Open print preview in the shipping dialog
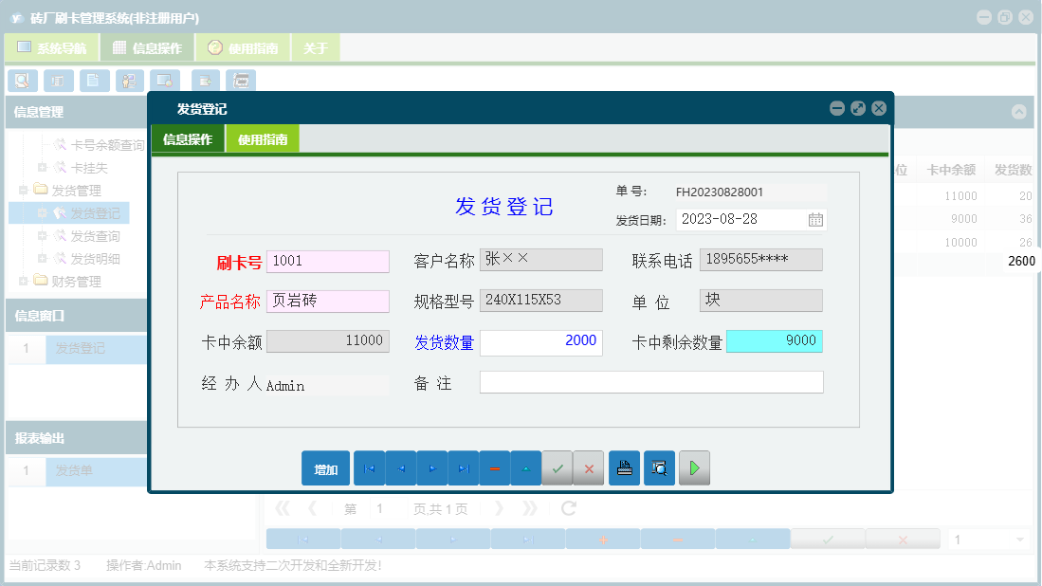 click(659, 467)
